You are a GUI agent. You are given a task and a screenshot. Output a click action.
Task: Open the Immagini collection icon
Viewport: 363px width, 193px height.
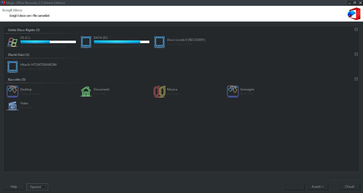(x=233, y=91)
